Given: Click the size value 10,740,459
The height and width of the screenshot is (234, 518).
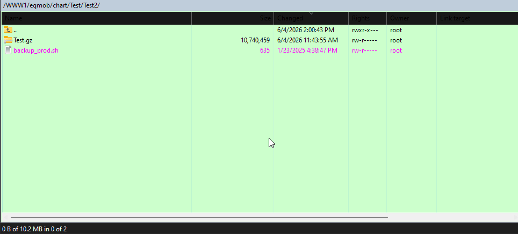Looking at the screenshot, I should 255,40.
